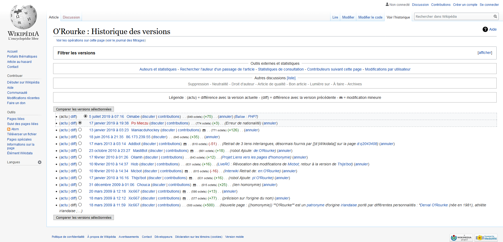Screen dimensions: 503x242
Task: Click the Atom feed icon
Action: pyautogui.click(x=9, y=129)
